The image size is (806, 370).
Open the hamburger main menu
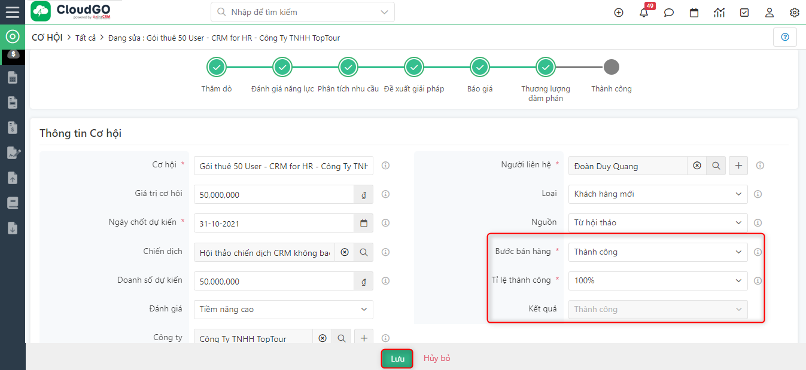[13, 12]
